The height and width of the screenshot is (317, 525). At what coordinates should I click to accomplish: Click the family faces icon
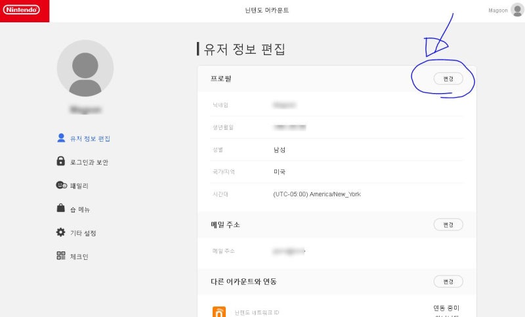click(x=61, y=185)
